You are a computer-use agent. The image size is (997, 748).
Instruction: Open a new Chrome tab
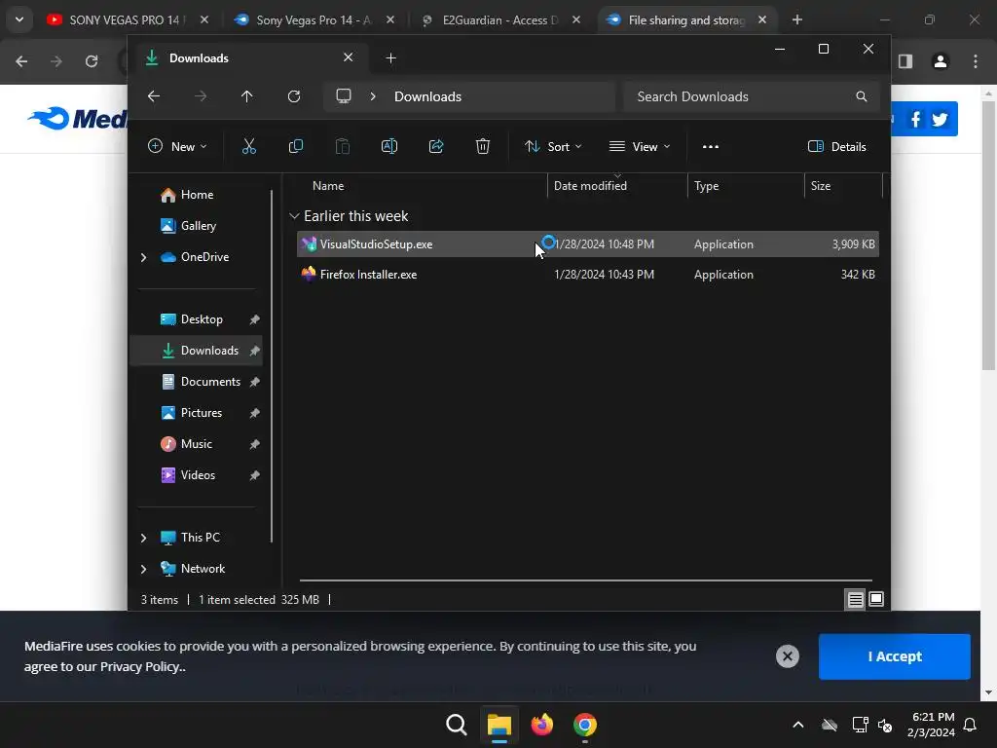tap(797, 19)
